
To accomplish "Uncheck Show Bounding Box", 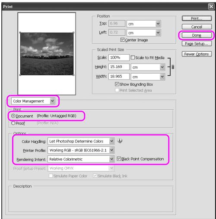I will pos(117,84).
